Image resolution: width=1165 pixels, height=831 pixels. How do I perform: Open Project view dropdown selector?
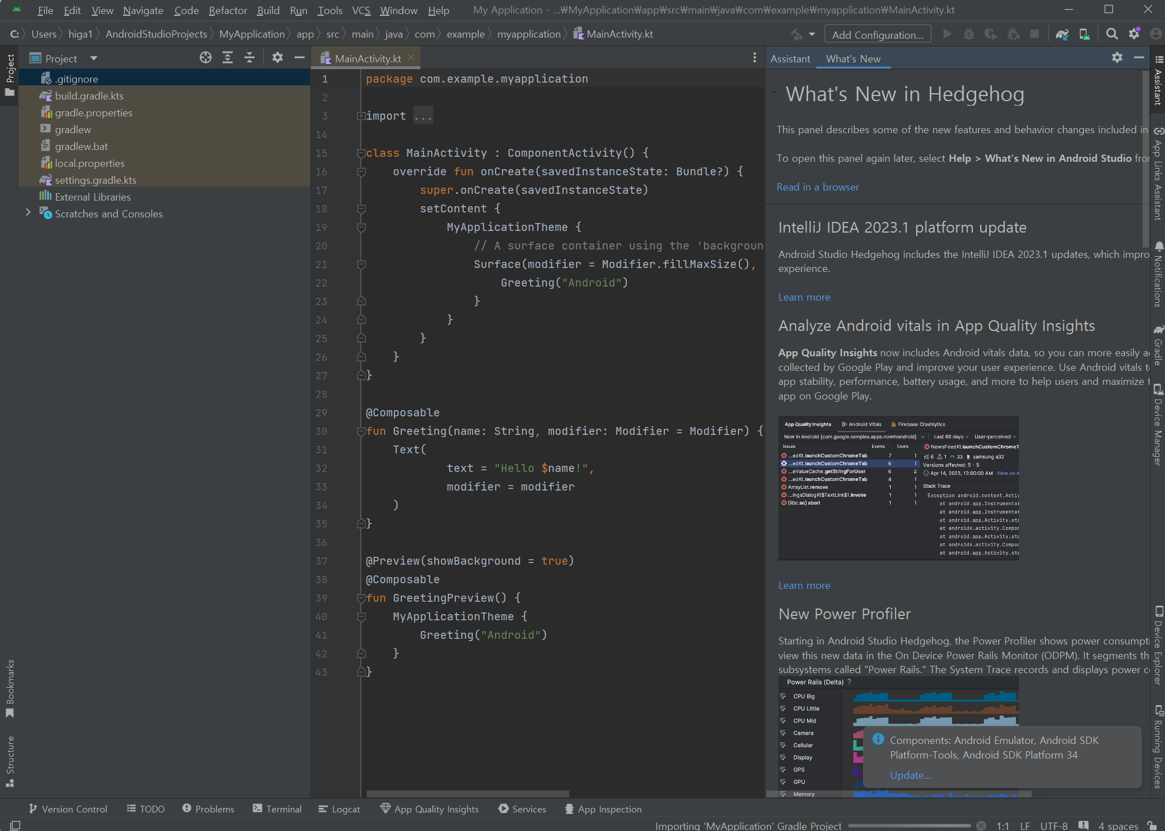pos(94,58)
